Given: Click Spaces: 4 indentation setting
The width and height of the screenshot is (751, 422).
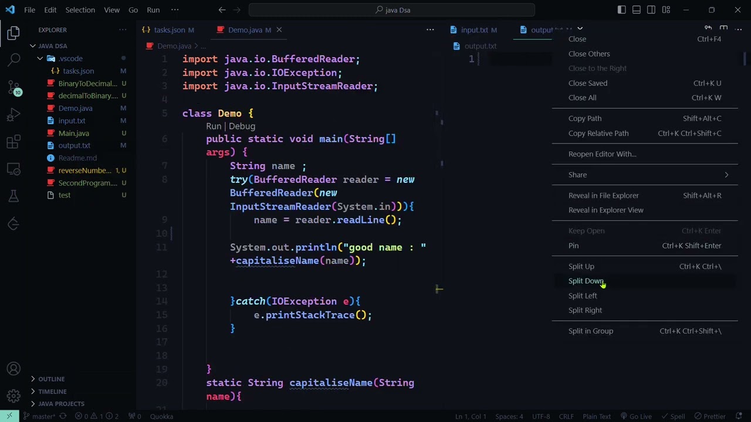Looking at the screenshot, I should tap(509, 416).
